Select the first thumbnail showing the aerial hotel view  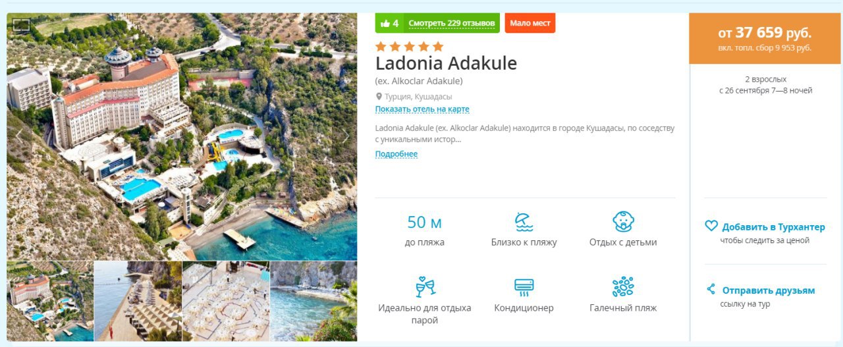coord(50,301)
